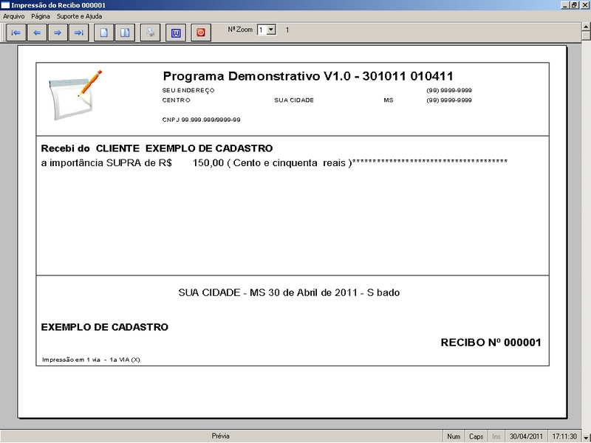Go to next page arrow icon

coord(58,32)
